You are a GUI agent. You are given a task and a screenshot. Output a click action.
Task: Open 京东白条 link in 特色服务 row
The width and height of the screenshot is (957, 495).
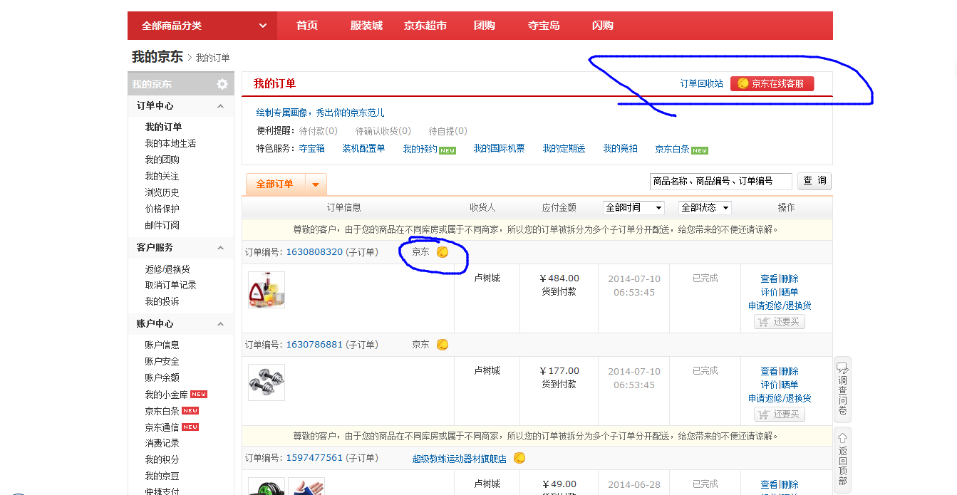pyautogui.click(x=673, y=150)
